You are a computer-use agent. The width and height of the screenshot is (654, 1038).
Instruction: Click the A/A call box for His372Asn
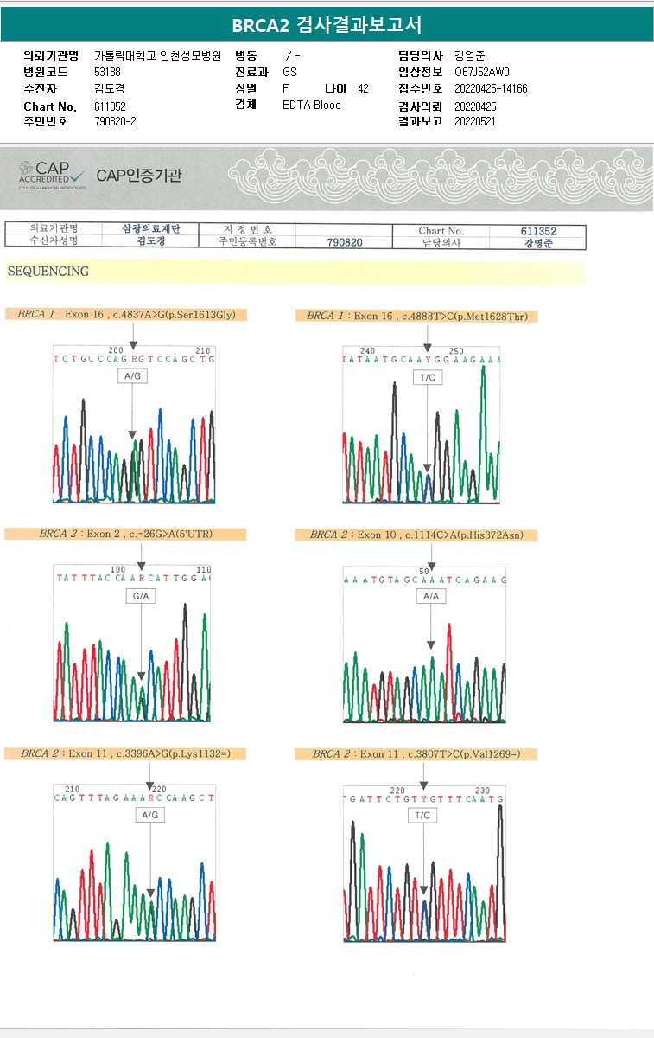tap(431, 597)
